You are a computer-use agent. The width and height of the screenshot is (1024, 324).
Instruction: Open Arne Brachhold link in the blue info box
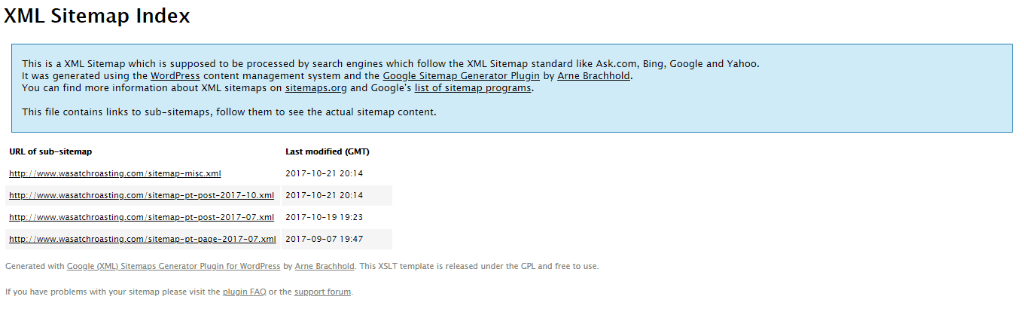click(x=593, y=76)
